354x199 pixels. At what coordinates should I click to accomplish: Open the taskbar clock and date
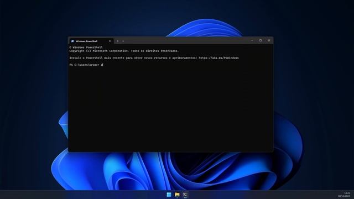tap(344, 195)
